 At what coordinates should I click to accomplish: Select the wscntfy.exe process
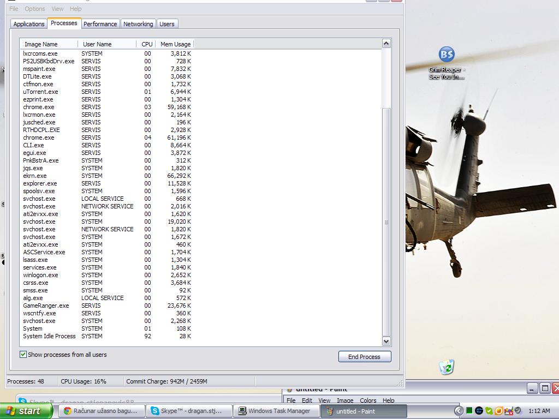[x=107, y=313]
